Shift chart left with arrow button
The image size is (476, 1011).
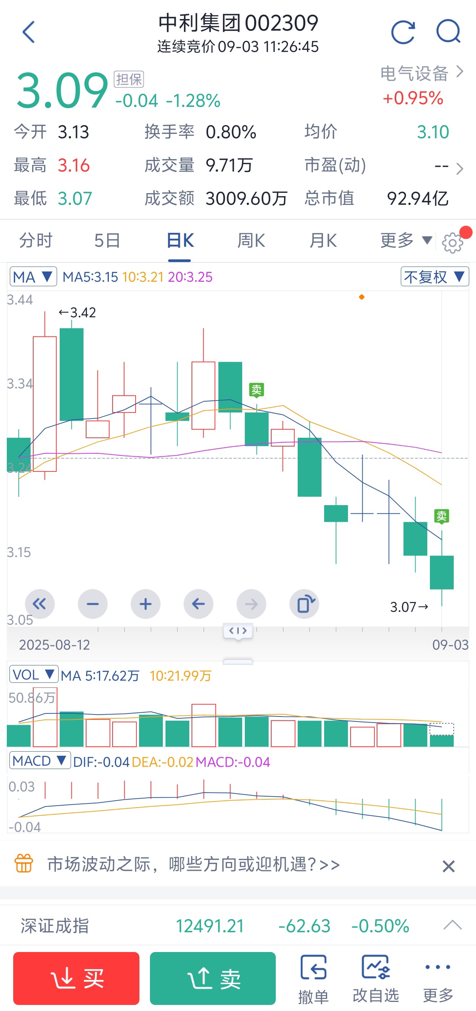[x=198, y=604]
